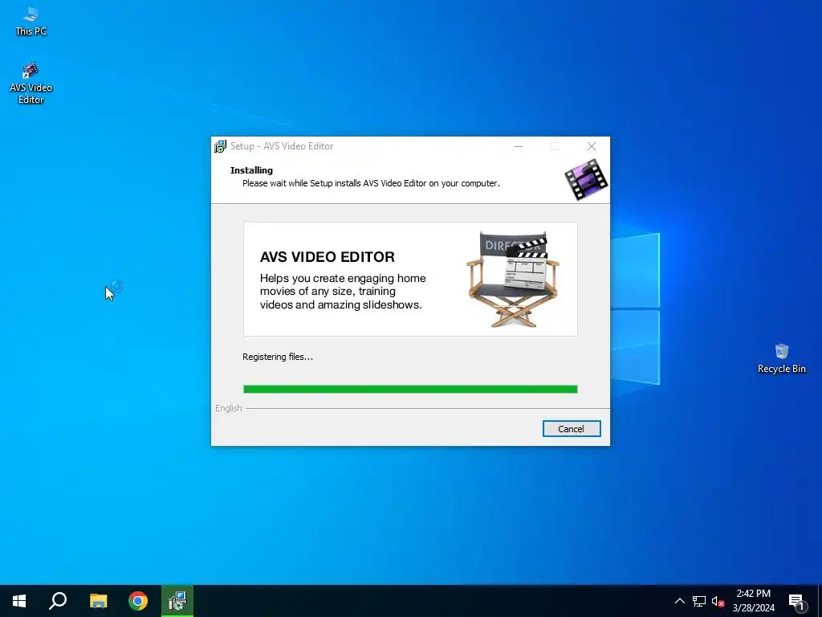The width and height of the screenshot is (822, 617).
Task: Click the green installation progress bar
Action: pos(410,389)
